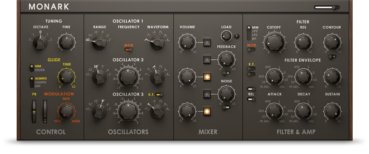Click the Filter Contour knob

pyautogui.click(x=332, y=42)
